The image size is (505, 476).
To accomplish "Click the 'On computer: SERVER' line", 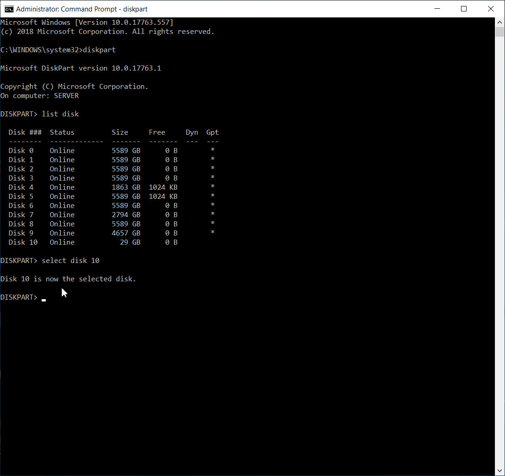I will tap(40, 96).
